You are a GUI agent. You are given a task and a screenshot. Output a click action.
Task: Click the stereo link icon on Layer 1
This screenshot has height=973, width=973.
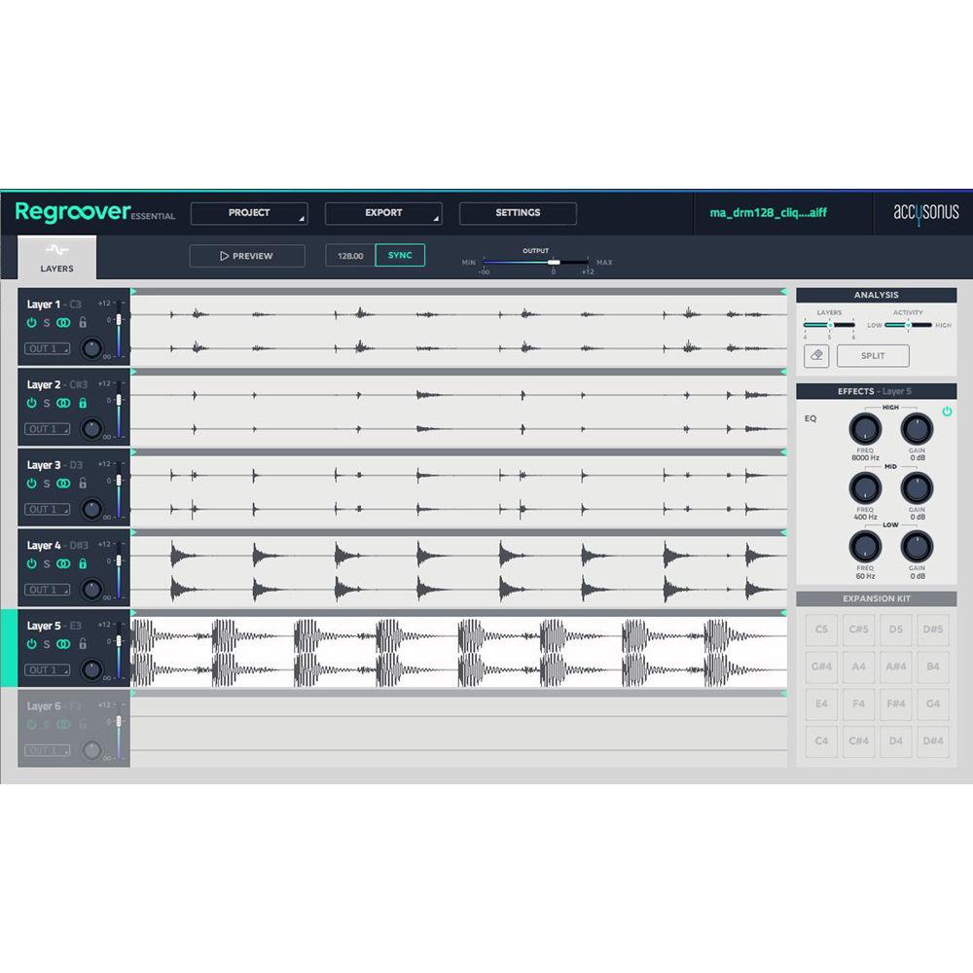point(63,322)
